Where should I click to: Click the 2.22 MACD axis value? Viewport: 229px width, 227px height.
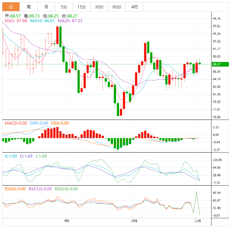216,127
